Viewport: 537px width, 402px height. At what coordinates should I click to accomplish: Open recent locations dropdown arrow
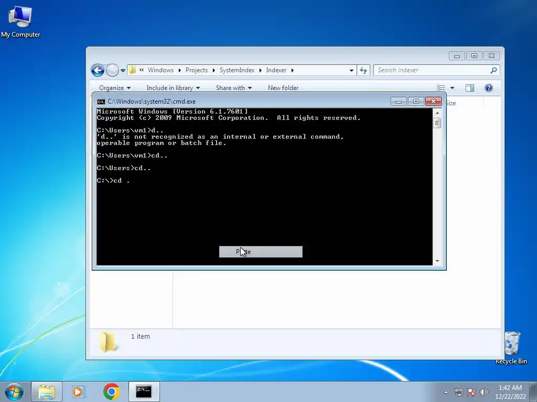[x=123, y=71]
